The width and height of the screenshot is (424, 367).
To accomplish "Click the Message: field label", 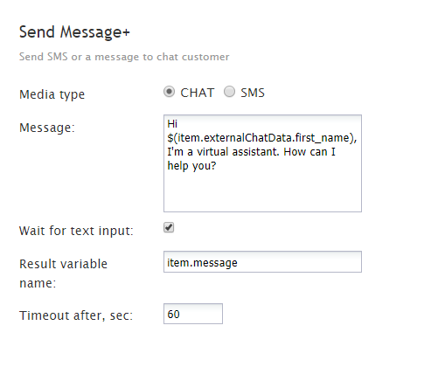I will pyautogui.click(x=47, y=128).
